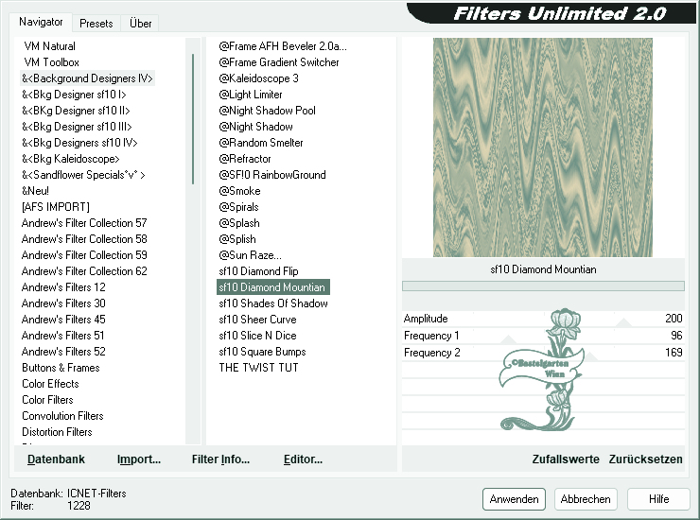The width and height of the screenshot is (700, 520).
Task: Select &<Sandflower Specials°v°> category
Action: click(83, 175)
